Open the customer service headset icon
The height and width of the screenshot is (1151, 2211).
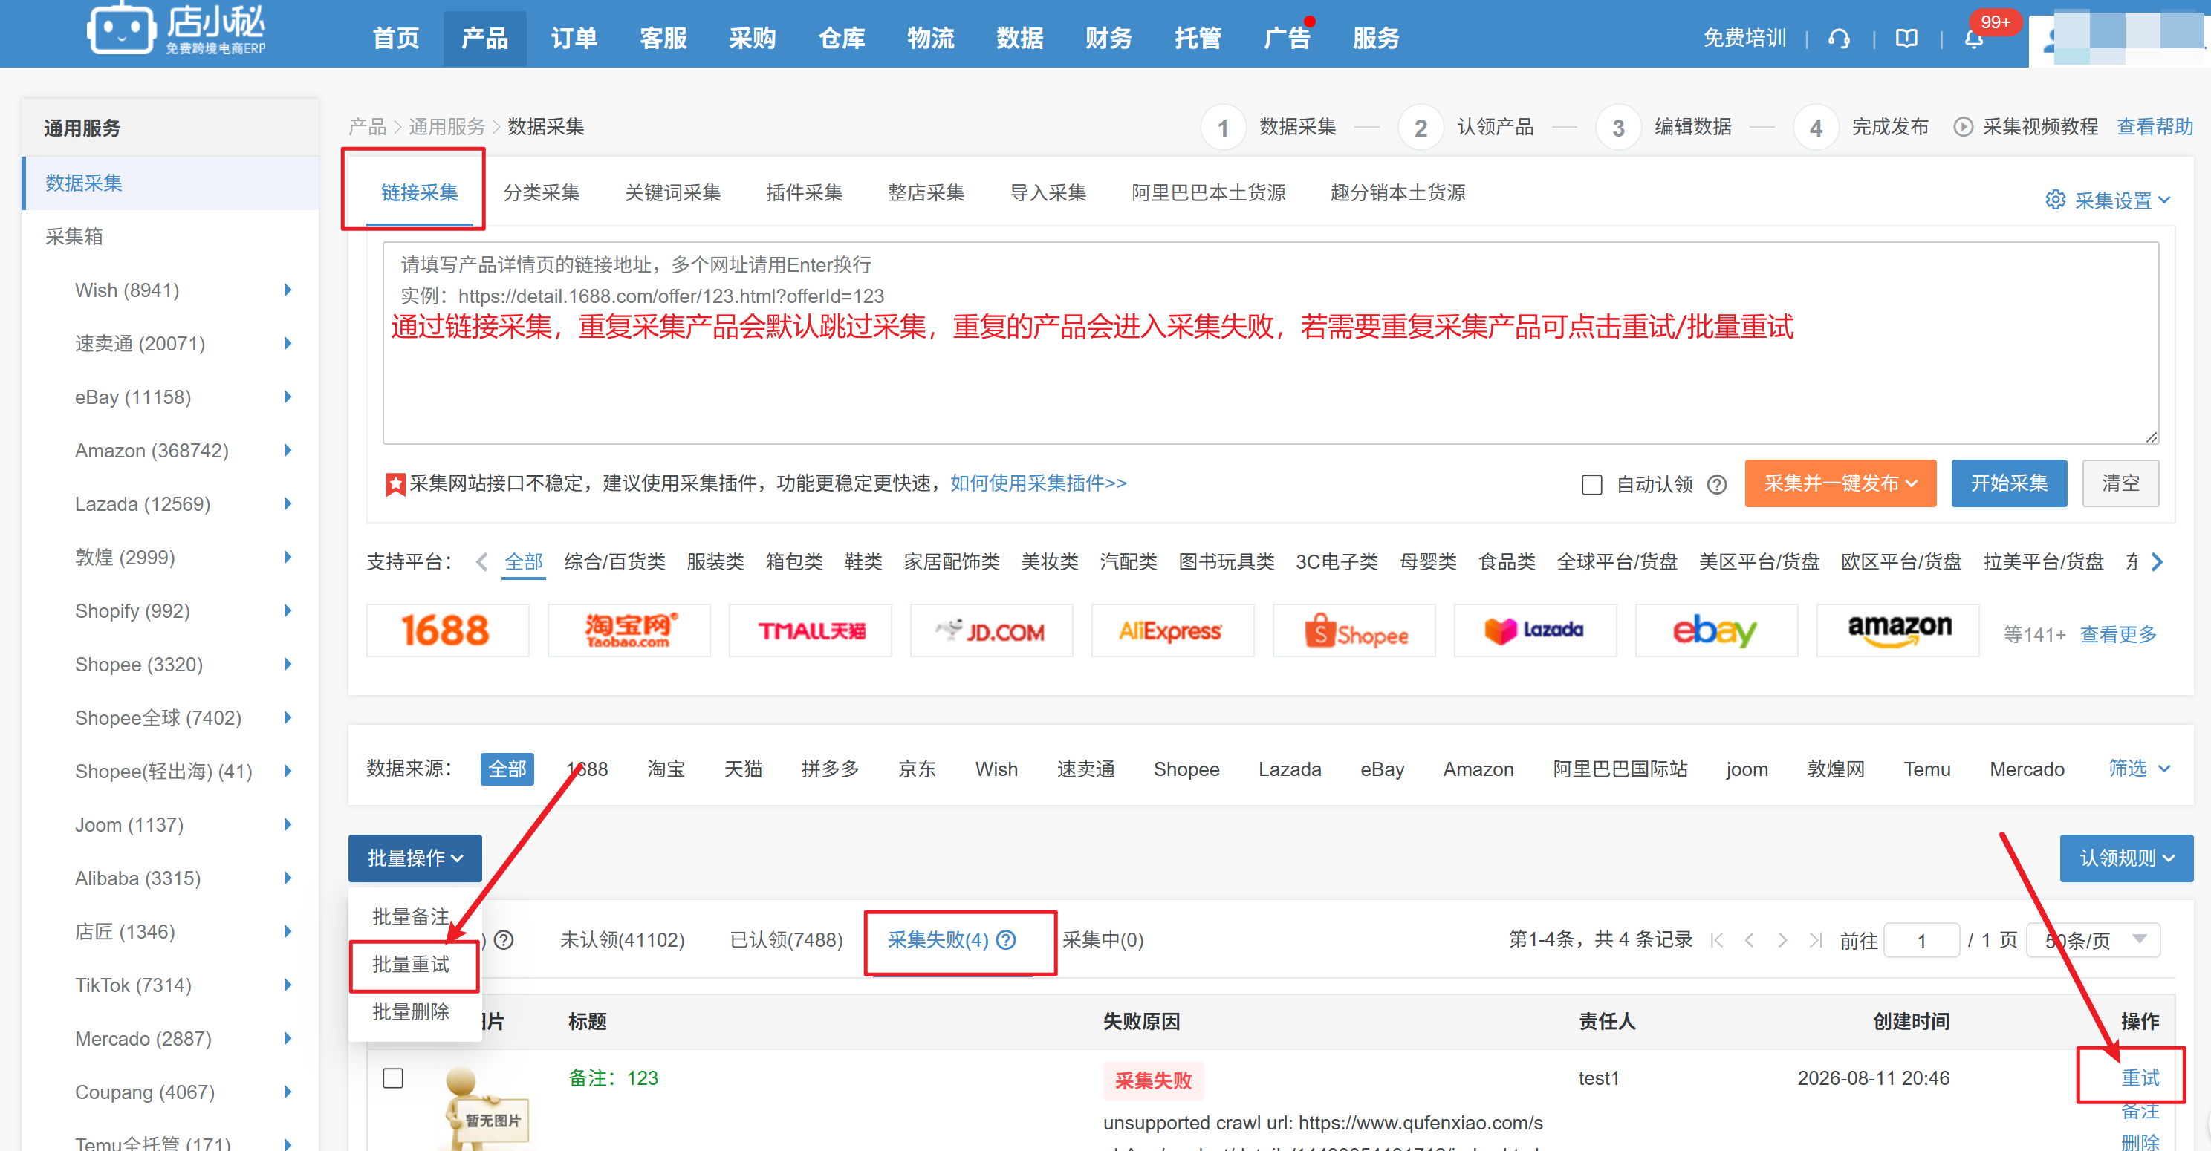(x=1840, y=39)
